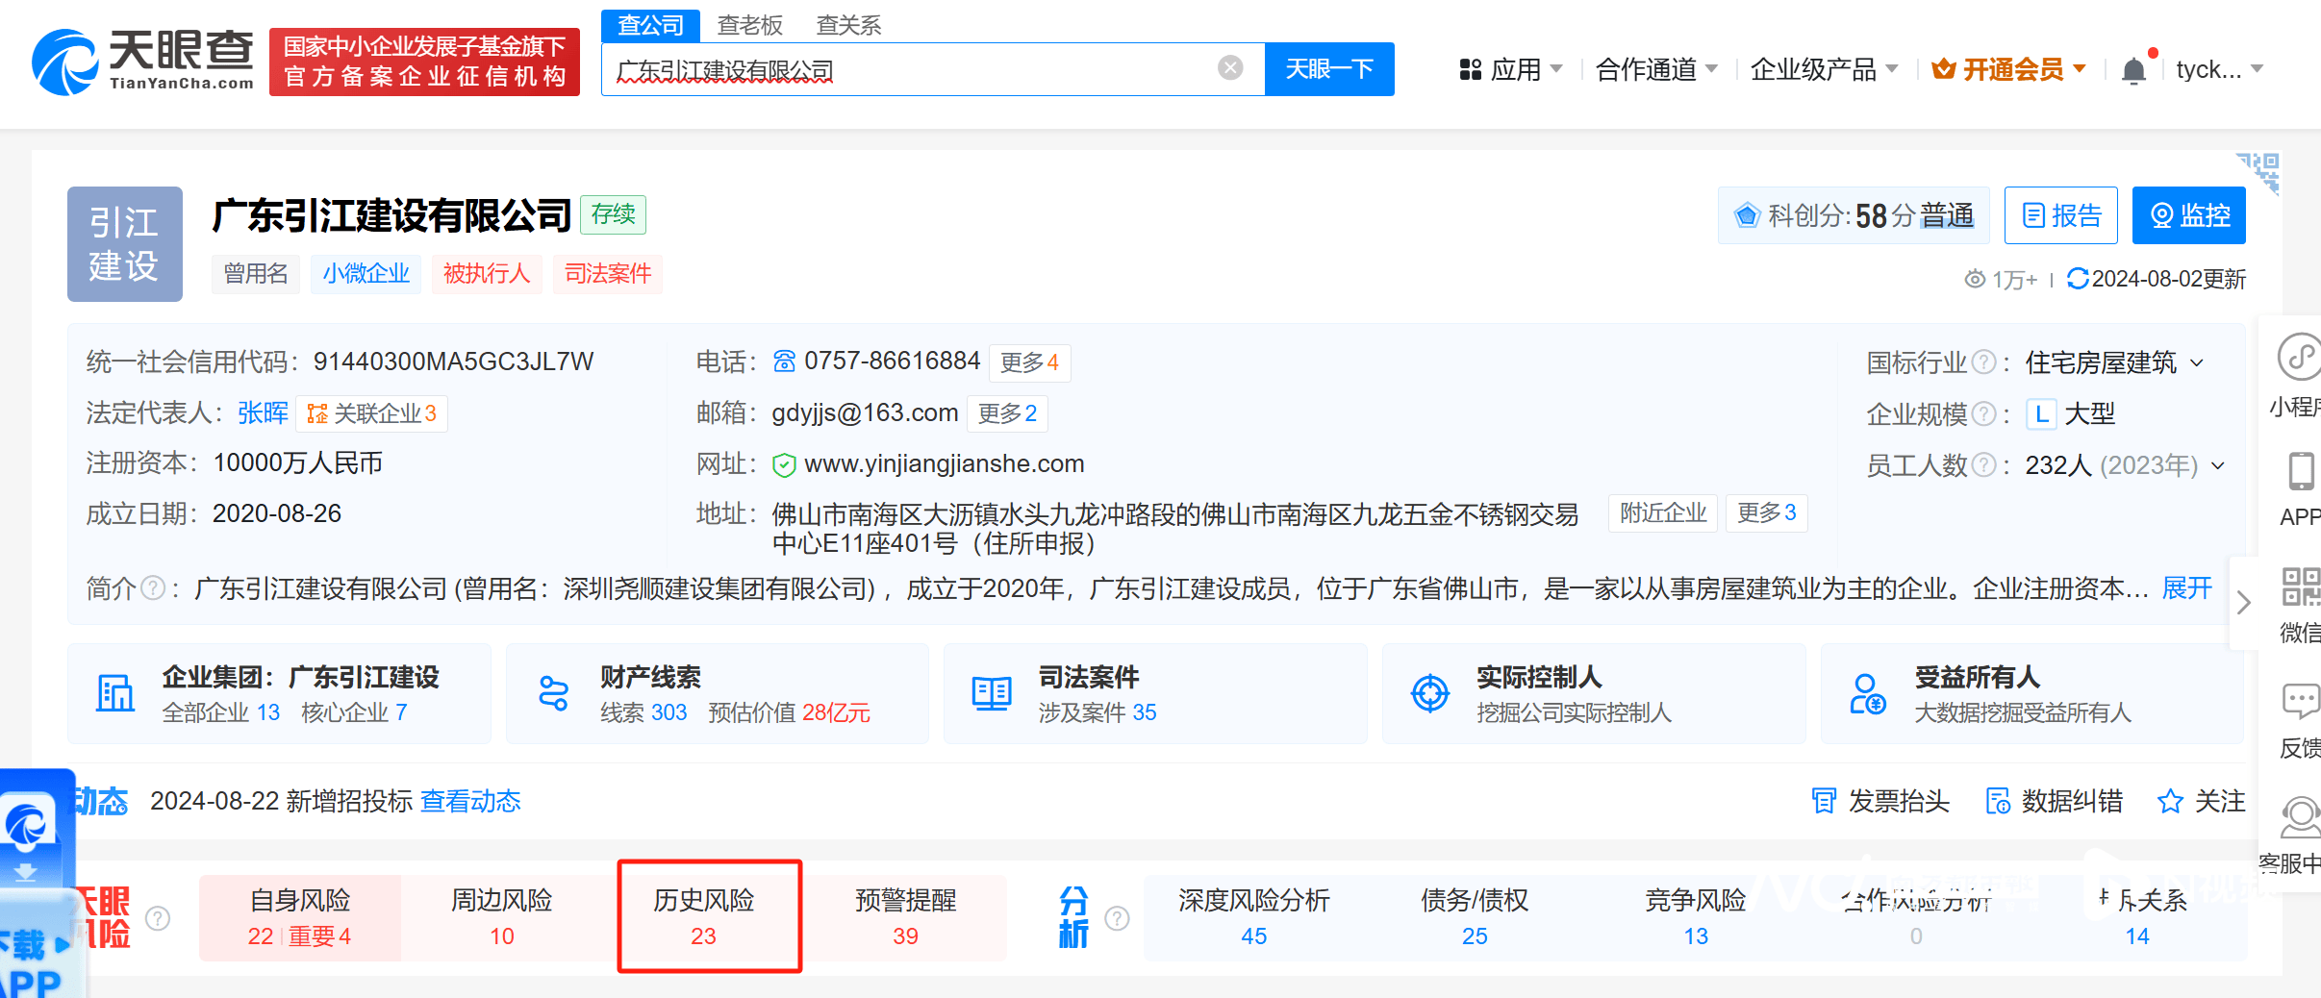Open the APP phone sidebar icon
The image size is (2321, 998).
(2301, 471)
